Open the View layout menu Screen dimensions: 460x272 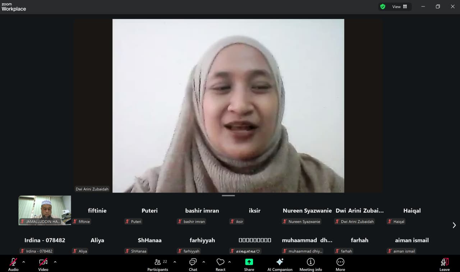coord(400,6)
